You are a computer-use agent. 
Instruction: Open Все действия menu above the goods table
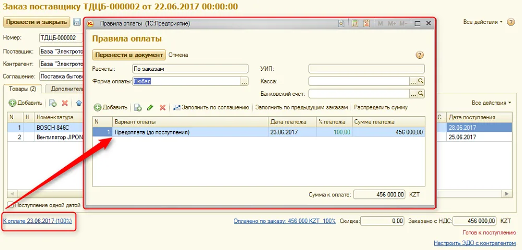coord(491,103)
